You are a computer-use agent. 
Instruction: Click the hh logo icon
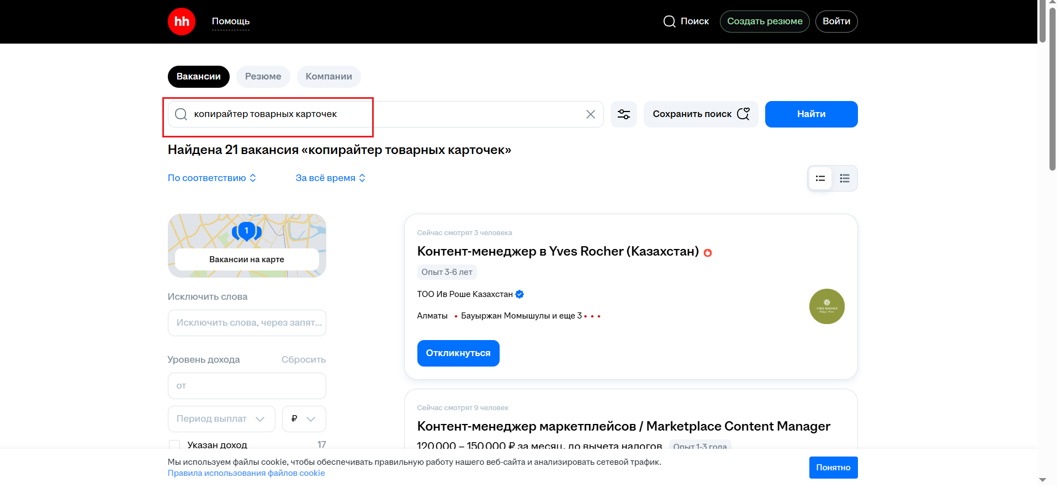[181, 22]
